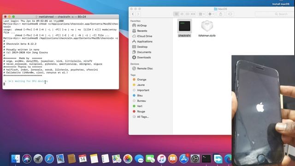Viewport: 295px width, 166px height.
Task: Open Siri from the Dock
Action: click(x=27, y=159)
